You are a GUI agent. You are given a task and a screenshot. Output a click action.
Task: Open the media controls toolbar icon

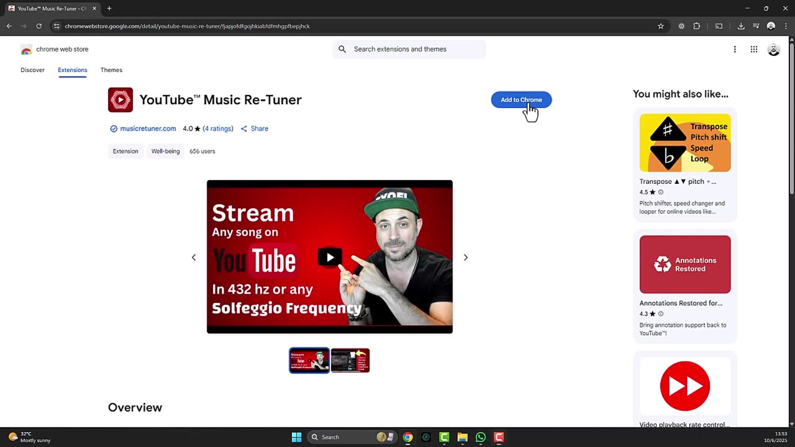click(x=756, y=26)
